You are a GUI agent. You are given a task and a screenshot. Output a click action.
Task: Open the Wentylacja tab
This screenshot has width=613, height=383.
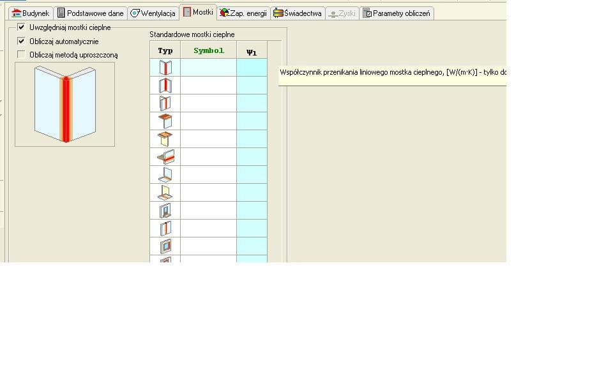pos(153,13)
